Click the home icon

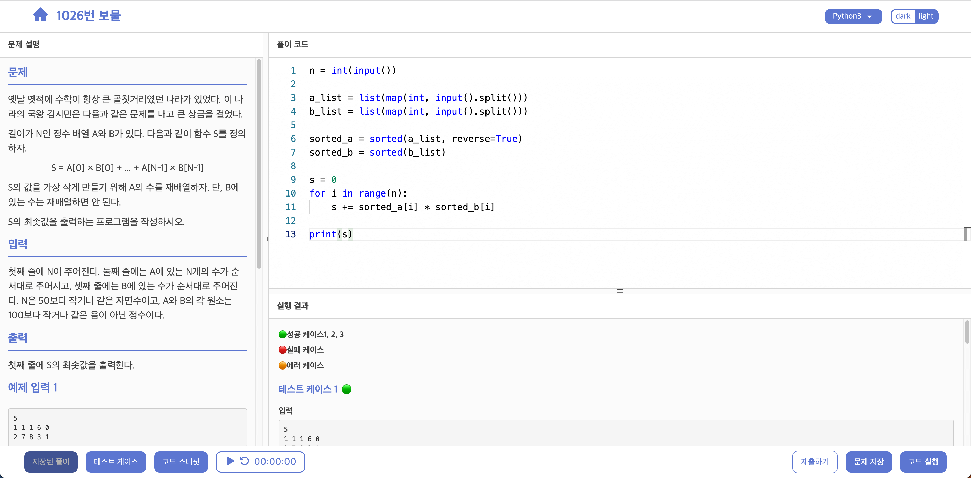tap(40, 15)
